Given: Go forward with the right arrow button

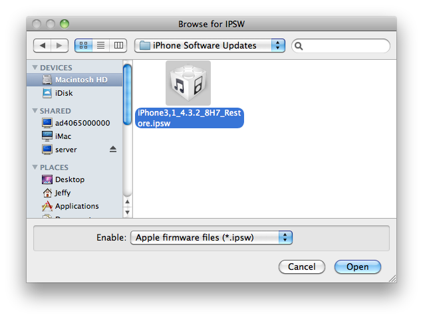Looking at the screenshot, I should tap(60, 46).
